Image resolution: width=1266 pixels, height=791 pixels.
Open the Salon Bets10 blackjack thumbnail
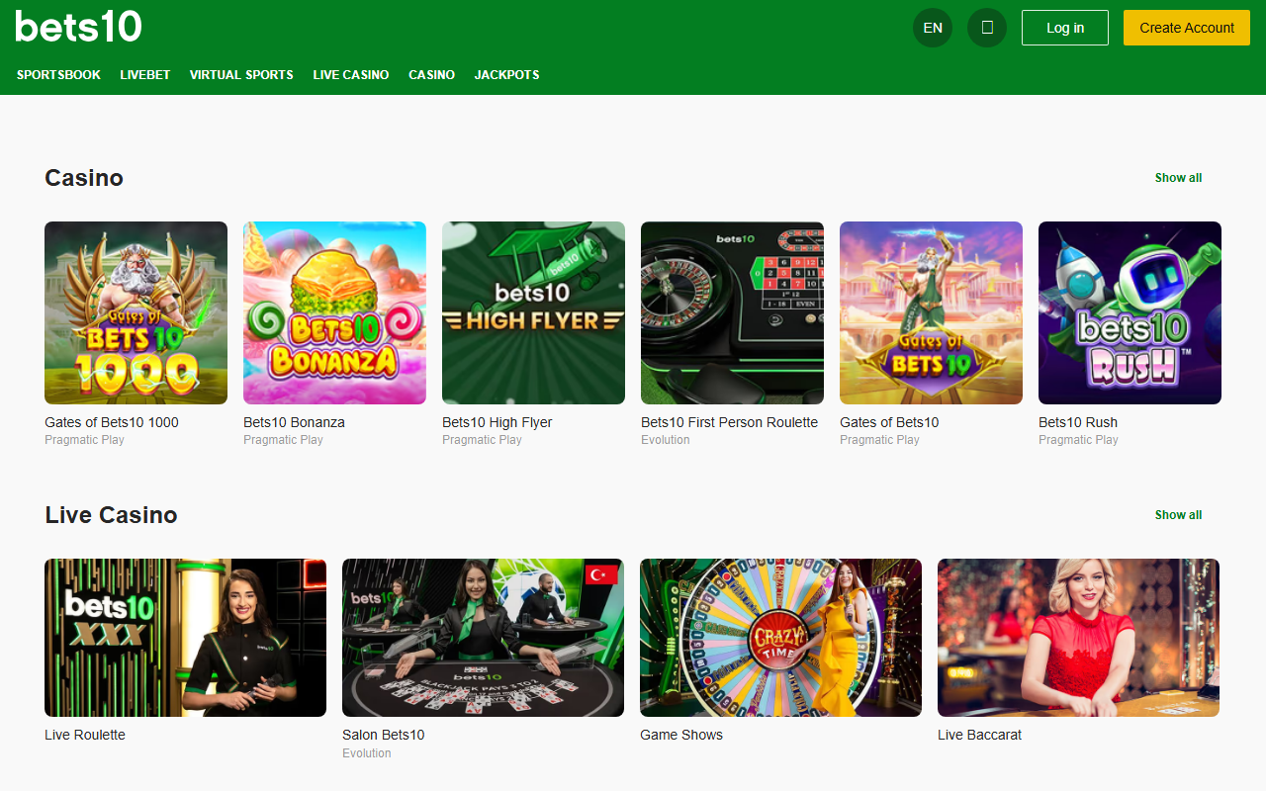pos(483,638)
